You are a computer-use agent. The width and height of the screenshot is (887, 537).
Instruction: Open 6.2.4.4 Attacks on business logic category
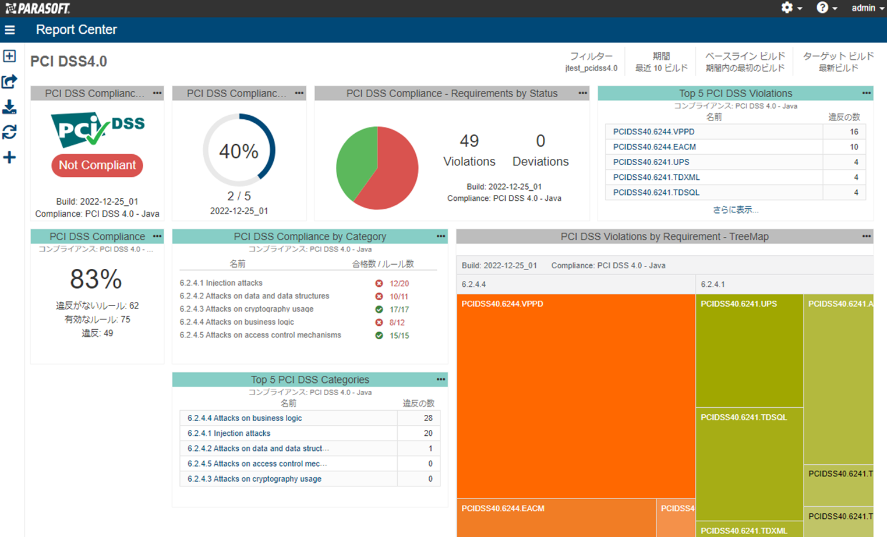(x=245, y=418)
